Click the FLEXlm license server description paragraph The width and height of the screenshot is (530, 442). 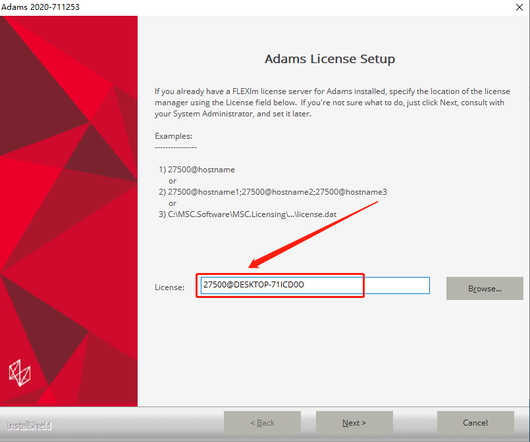tap(332, 103)
